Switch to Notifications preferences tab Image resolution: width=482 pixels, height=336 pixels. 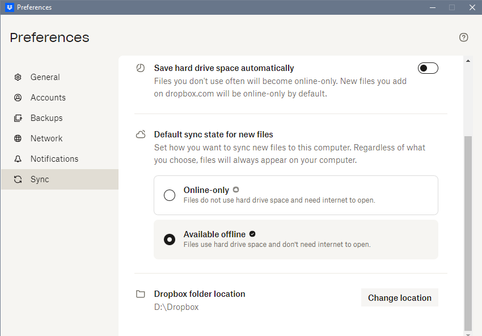coord(54,159)
